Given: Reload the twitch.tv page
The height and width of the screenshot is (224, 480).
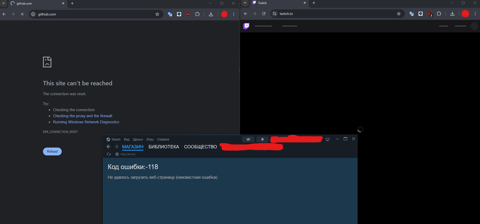Looking at the screenshot, I should point(264,14).
